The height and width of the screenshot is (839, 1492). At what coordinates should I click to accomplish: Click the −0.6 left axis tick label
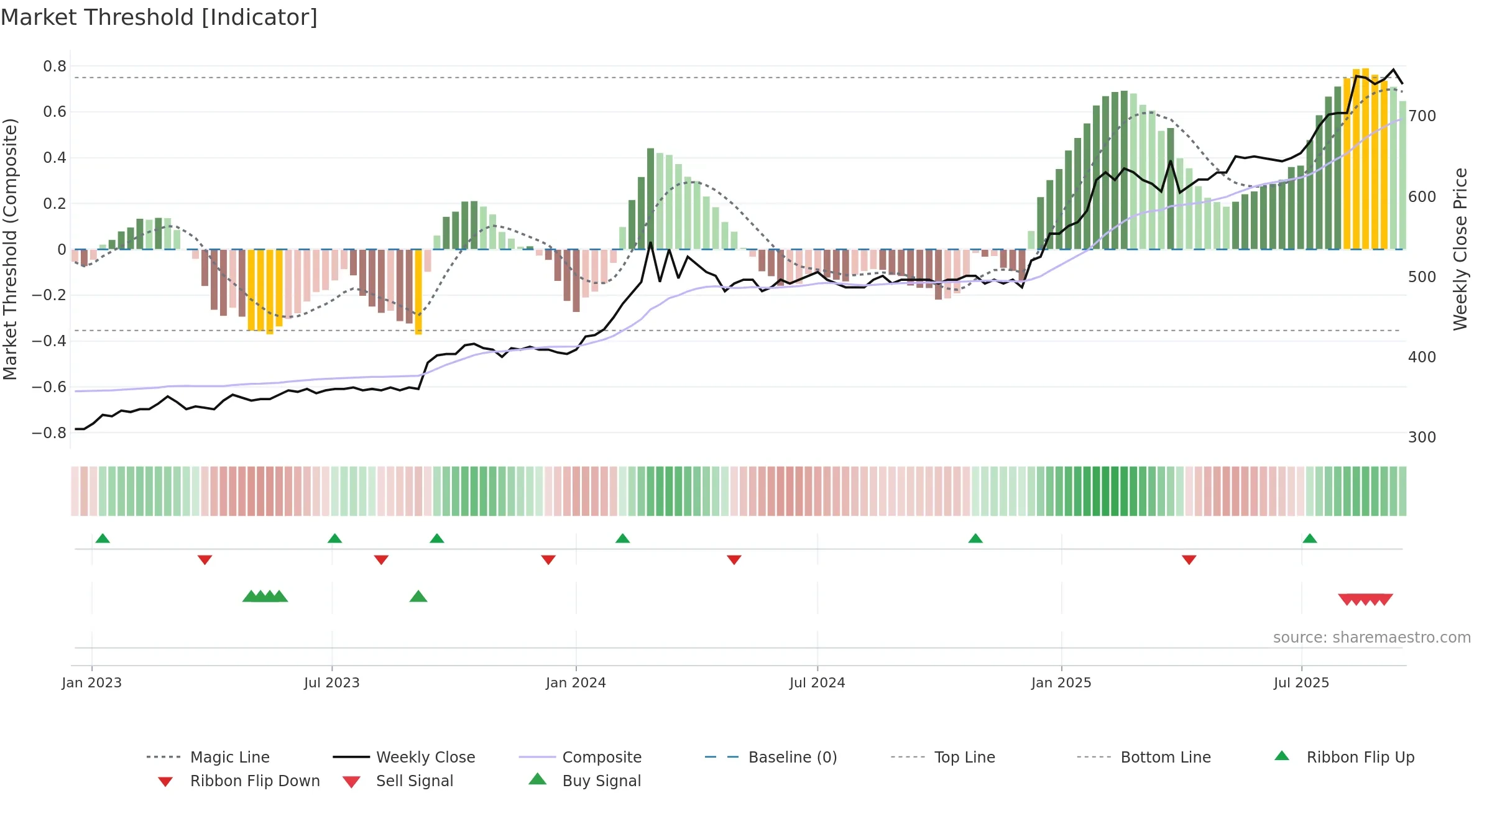(x=49, y=387)
